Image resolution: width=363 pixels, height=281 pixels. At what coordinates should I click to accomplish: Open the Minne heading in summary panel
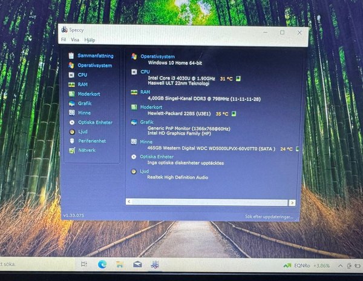[x=146, y=142]
